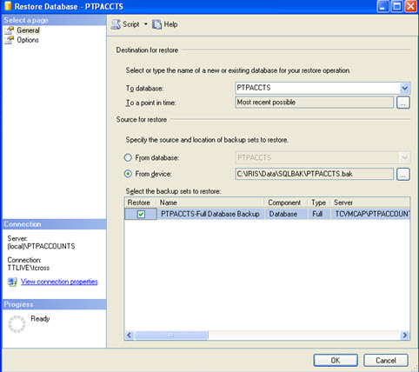Click the Component column header
The height and width of the screenshot is (372, 419).
[285, 203]
